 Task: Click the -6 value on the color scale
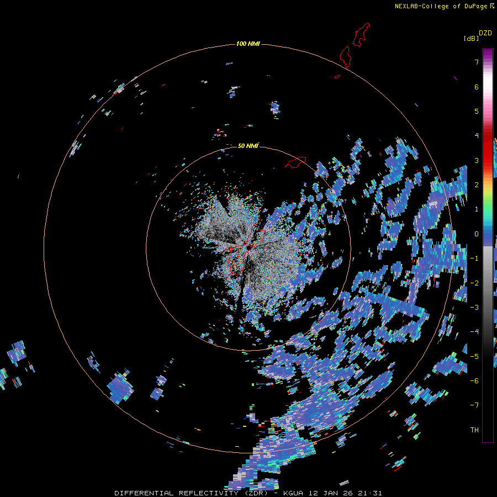click(474, 381)
